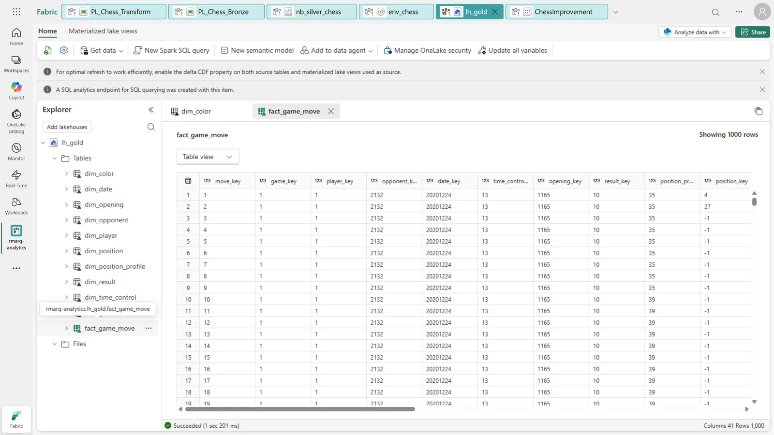Open Real-Time hub from sidebar
This screenshot has width=774, height=435.
pyautogui.click(x=16, y=179)
